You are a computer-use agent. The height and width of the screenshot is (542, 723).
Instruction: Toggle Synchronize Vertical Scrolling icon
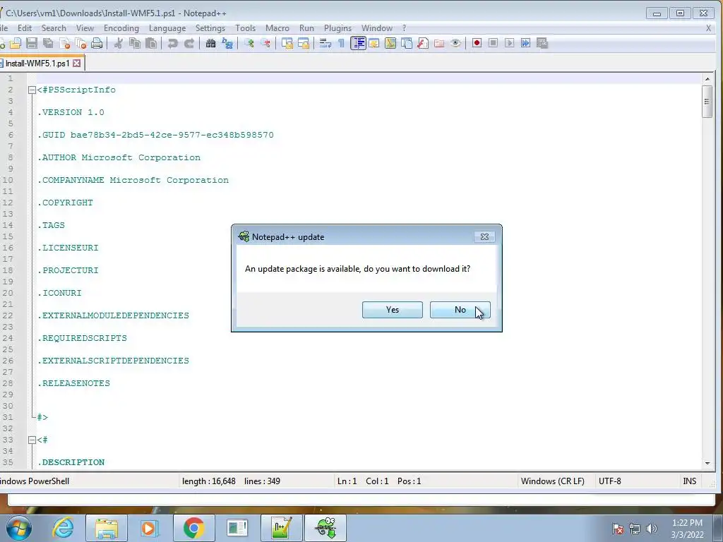[287, 43]
